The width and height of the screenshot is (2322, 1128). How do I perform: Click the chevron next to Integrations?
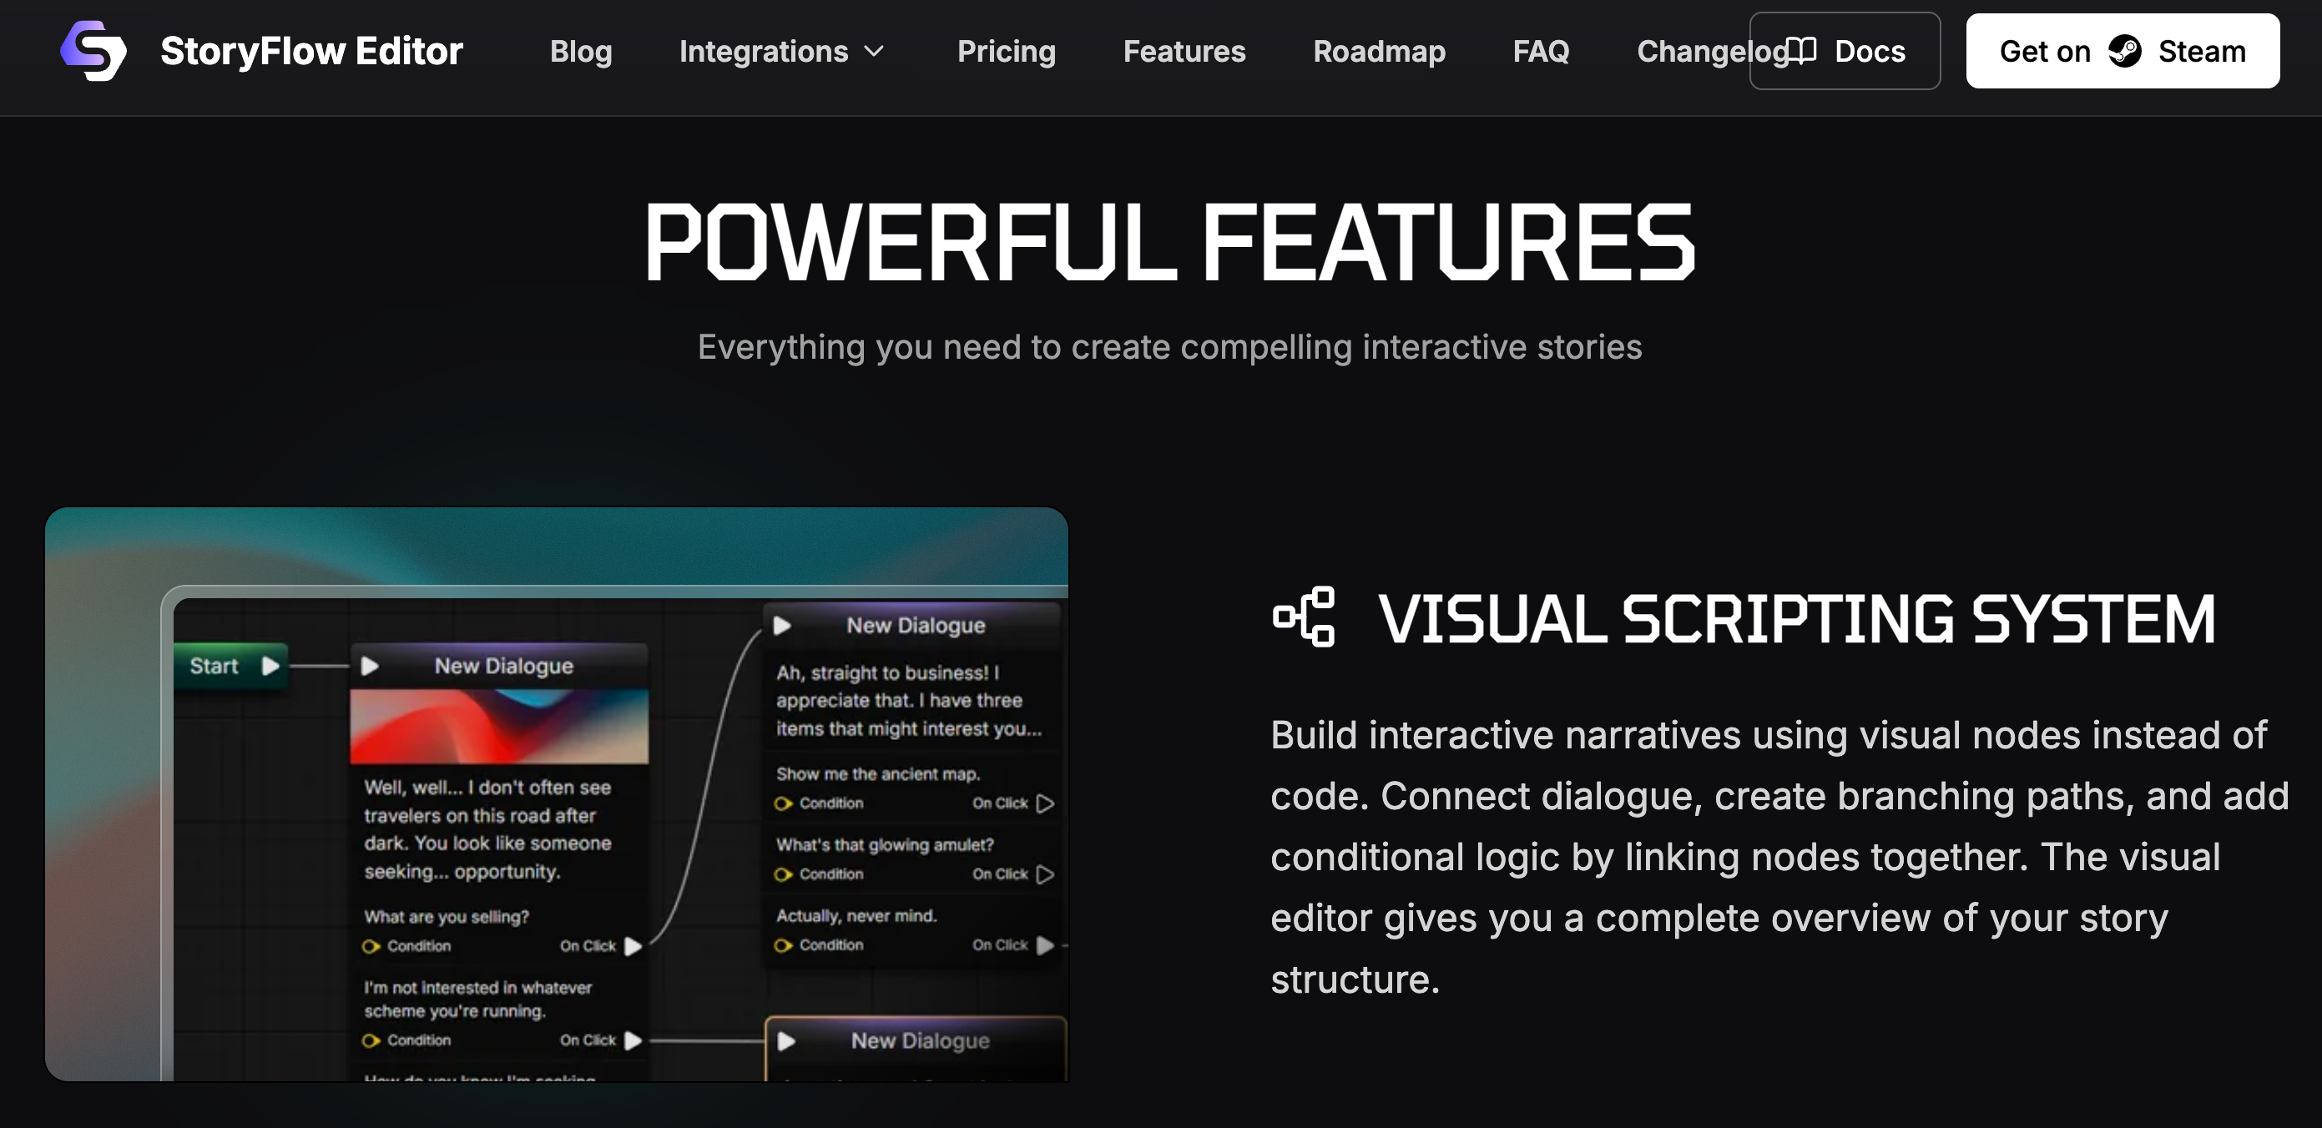tap(873, 52)
